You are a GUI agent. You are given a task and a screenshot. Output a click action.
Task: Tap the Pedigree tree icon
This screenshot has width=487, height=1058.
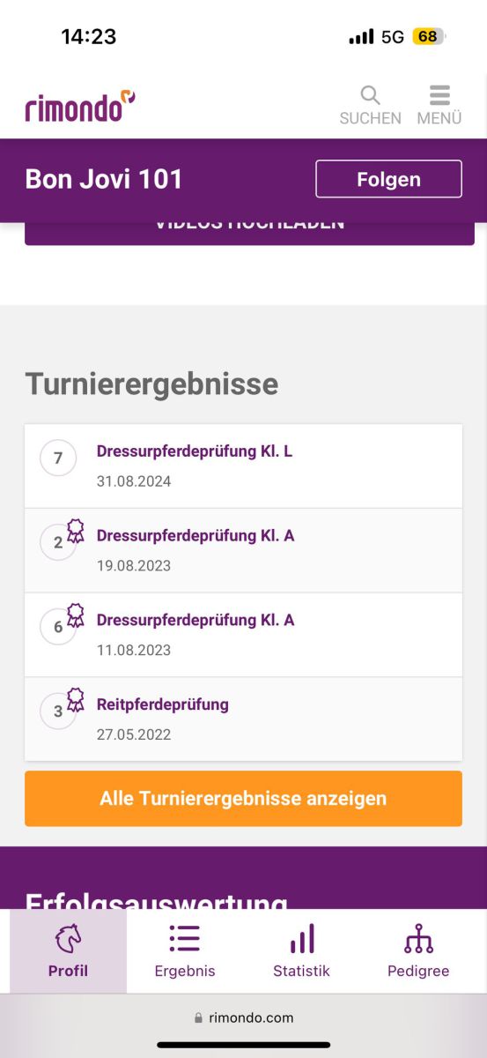coord(418,939)
